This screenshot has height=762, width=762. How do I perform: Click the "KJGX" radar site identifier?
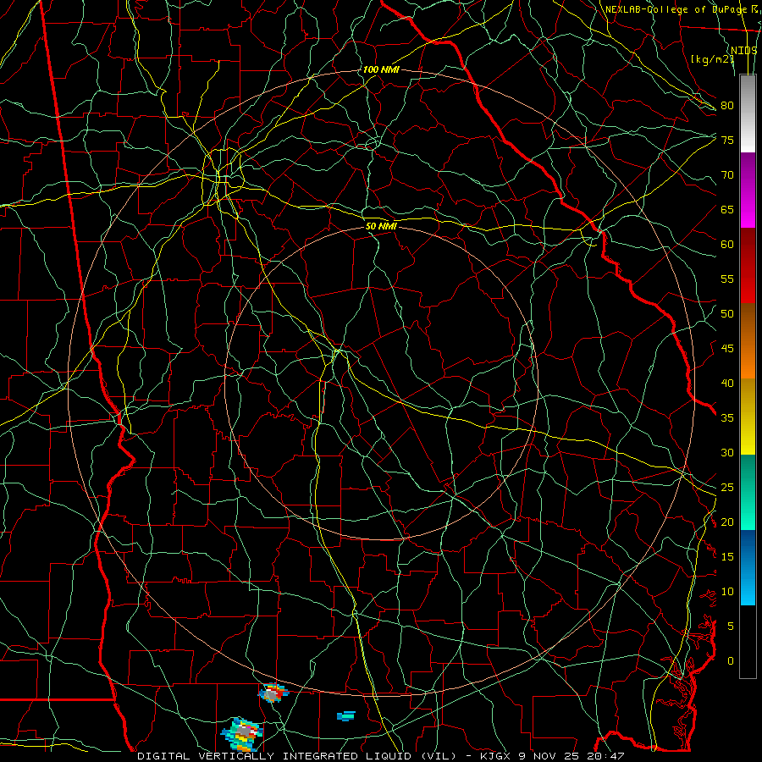pyautogui.click(x=497, y=756)
